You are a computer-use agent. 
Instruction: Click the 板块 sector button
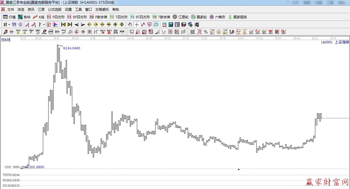coord(24,17)
